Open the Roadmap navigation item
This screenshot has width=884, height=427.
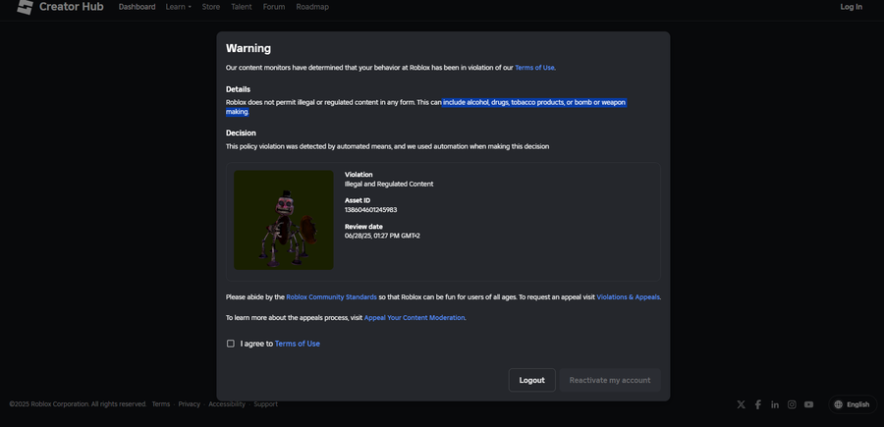coord(312,7)
